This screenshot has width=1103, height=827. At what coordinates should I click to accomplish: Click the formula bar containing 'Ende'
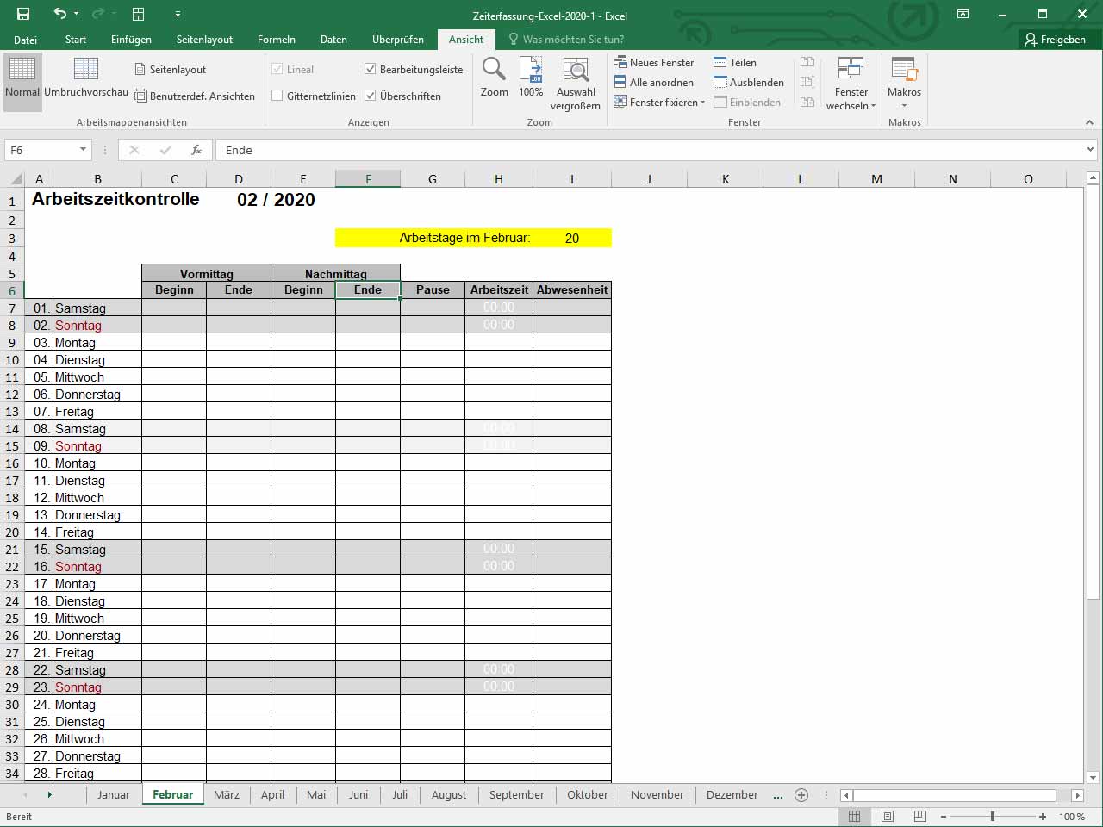point(648,150)
